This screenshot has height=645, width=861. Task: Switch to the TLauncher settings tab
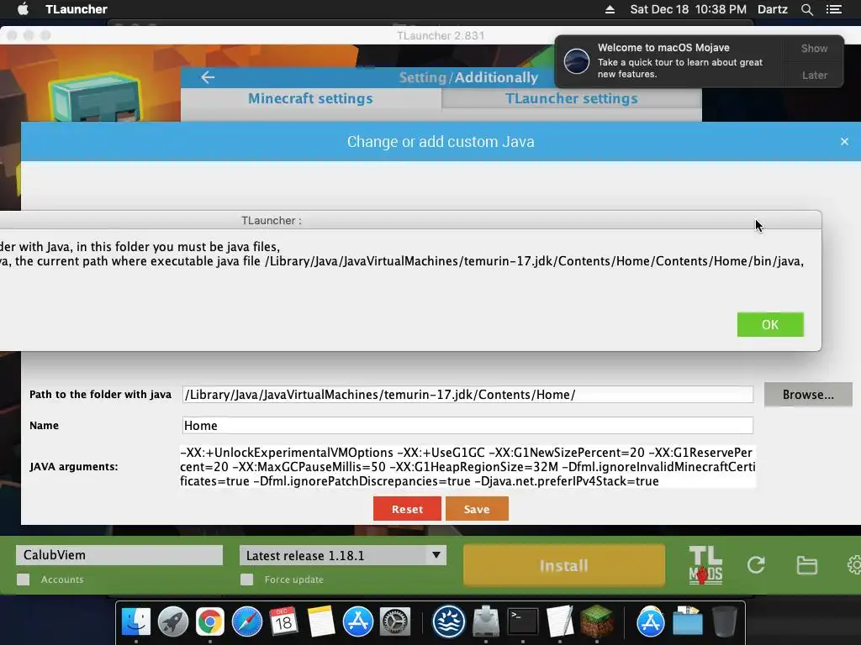[571, 98]
